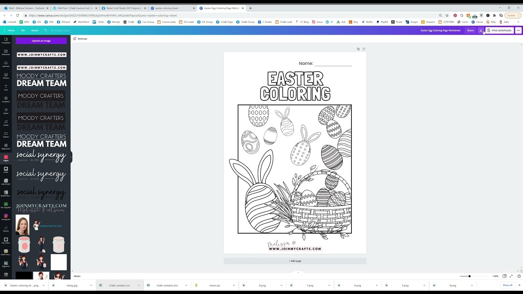Toggle fullscreen presentation mode icon
Viewport: 523px width, 294px height.
[511, 276]
